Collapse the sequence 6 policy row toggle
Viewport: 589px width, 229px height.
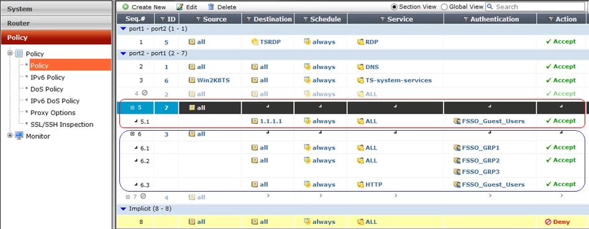click(x=132, y=134)
